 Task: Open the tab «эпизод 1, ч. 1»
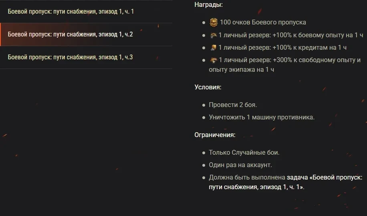tap(71, 12)
